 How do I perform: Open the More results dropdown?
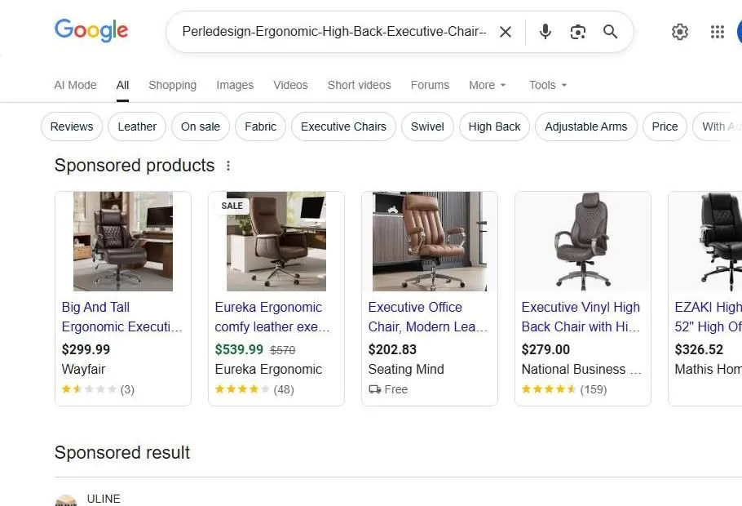click(487, 85)
